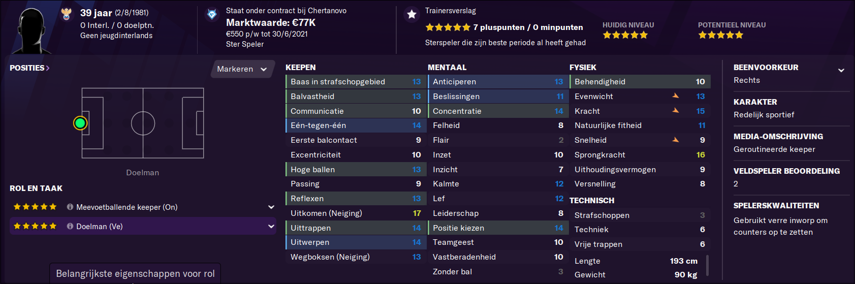This screenshot has width=855, height=284.
Task: Click the contract club badge icon
Action: click(212, 14)
